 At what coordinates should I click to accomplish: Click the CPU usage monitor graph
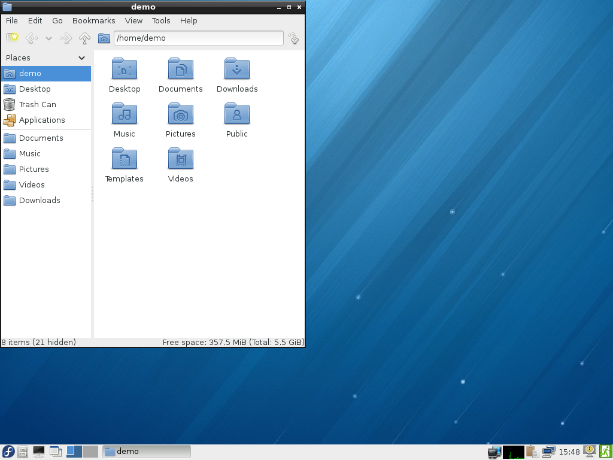[x=513, y=452]
